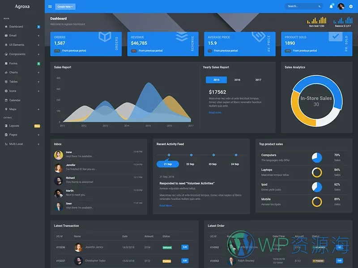Viewport: 358px width, 268px height.
Task: Select the 2016 yearly sales tab
Action: [x=237, y=80]
